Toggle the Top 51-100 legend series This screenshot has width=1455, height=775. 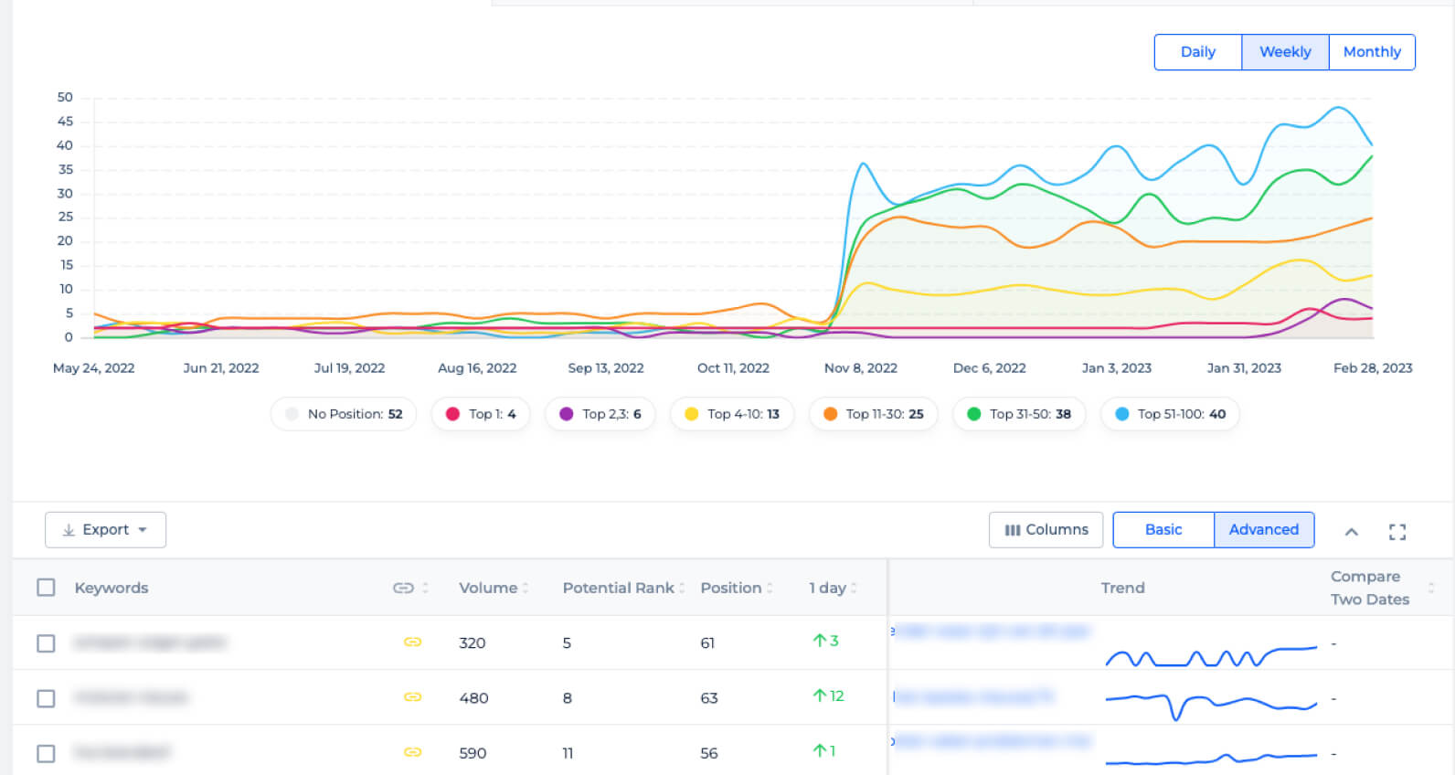point(1171,414)
